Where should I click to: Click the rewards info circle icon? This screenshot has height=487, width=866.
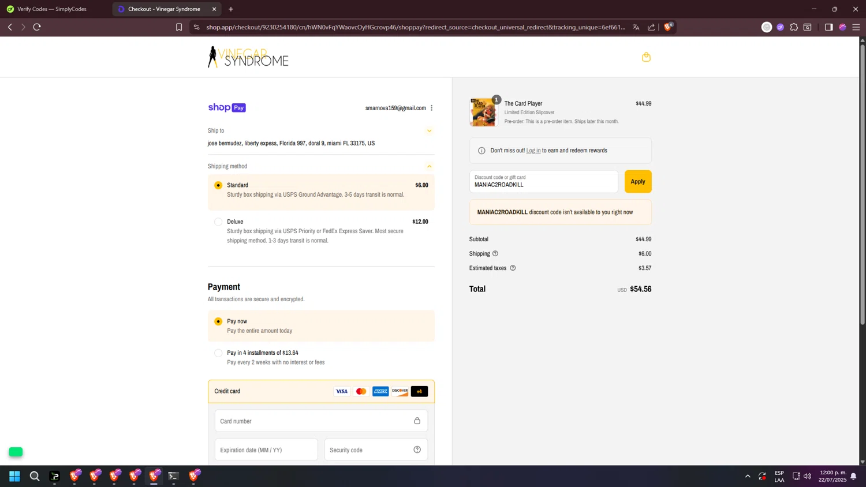481,151
